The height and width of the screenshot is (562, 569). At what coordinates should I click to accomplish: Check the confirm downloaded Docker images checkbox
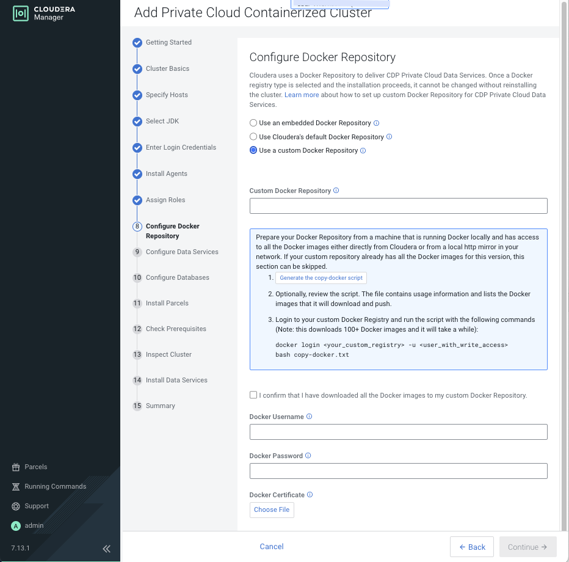pyautogui.click(x=253, y=395)
